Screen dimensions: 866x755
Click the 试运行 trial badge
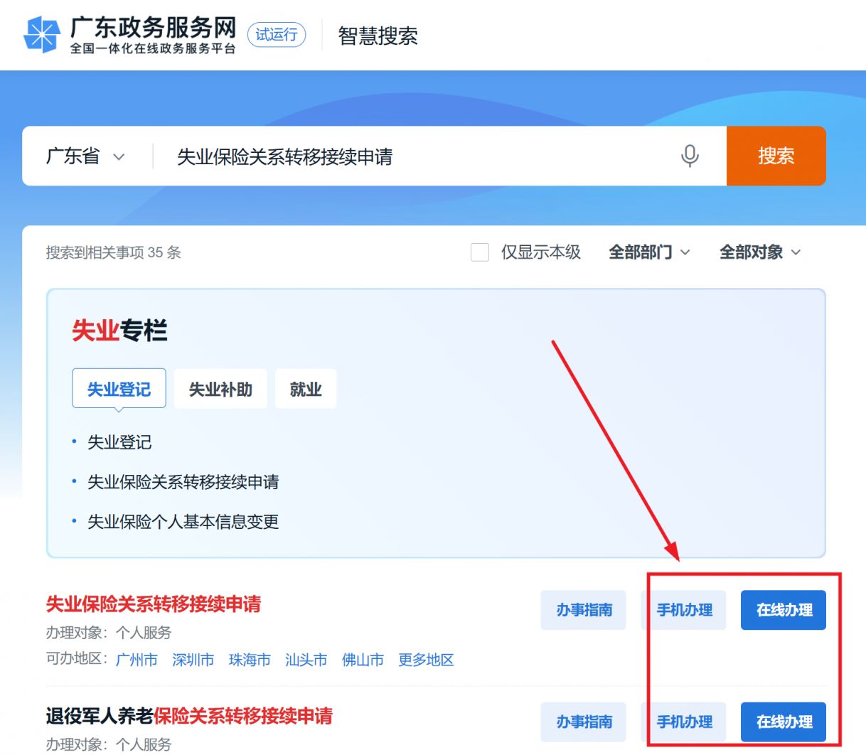point(277,35)
